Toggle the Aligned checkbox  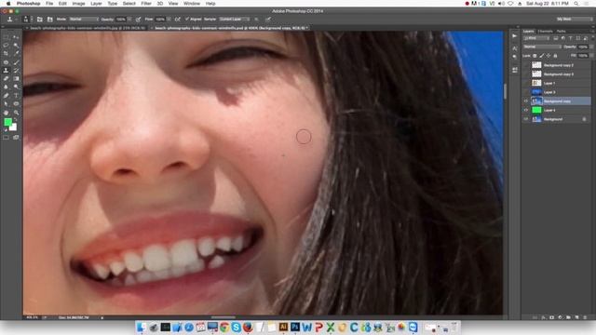coord(187,19)
